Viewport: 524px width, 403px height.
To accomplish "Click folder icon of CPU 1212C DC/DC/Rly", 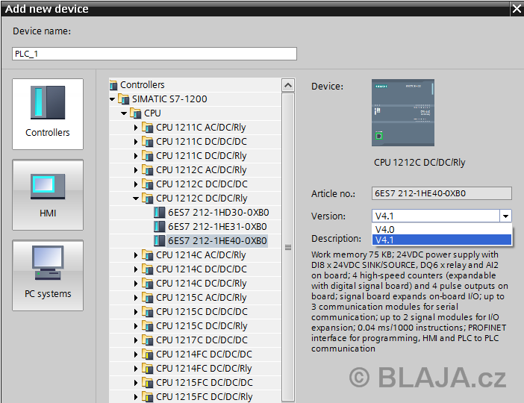I will (x=147, y=199).
